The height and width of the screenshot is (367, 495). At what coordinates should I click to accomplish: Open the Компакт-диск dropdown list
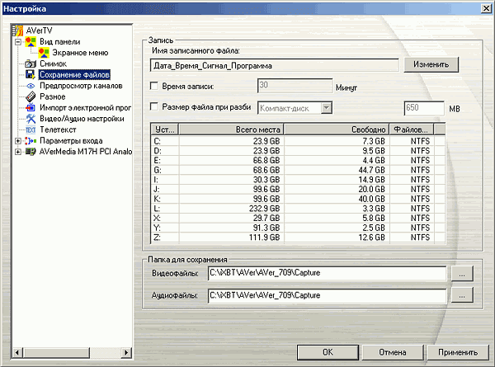[x=327, y=108]
